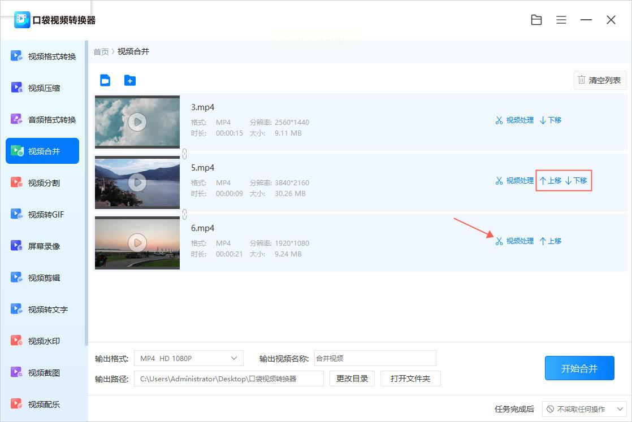Click the 首页 breadcrumb link

tap(101, 51)
